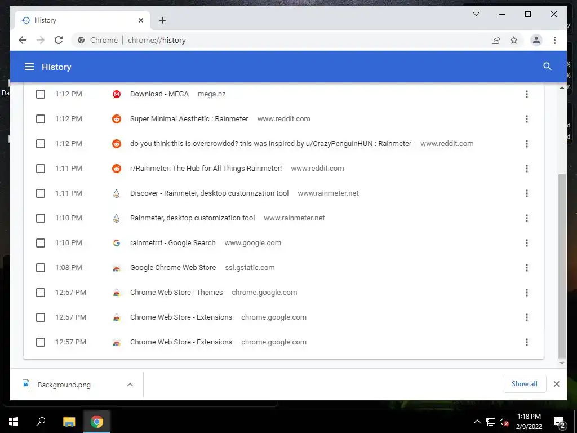Open actions for Chrome Web Store - Themes

tap(527, 293)
